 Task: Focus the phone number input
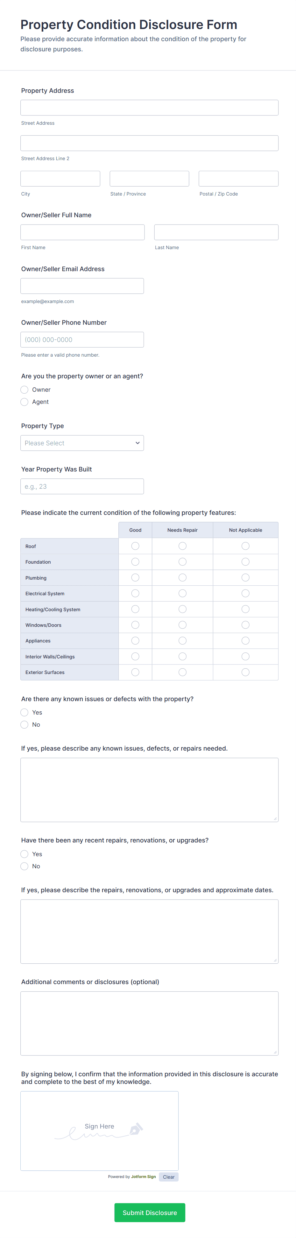tap(82, 340)
